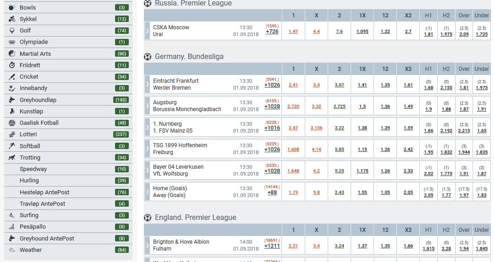Open +1028 more markets for Augsburg match
The image size is (495, 262).
(x=272, y=107)
